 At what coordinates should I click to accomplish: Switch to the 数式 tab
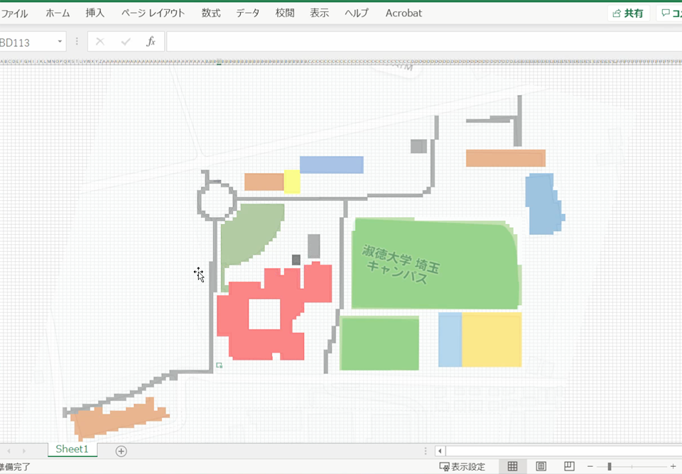[211, 13]
